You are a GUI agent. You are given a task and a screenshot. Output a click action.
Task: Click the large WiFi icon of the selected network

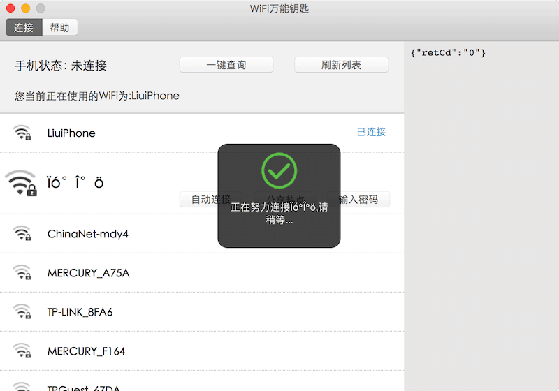pyautogui.click(x=22, y=183)
